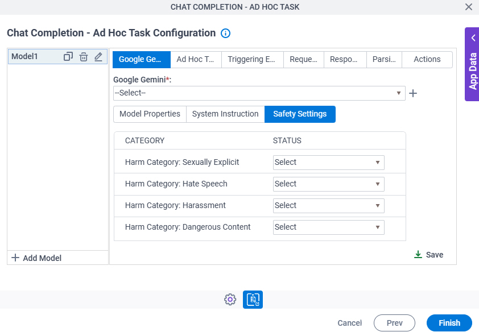
Task: Select the System Instruction sub-tab
Action: click(x=225, y=114)
